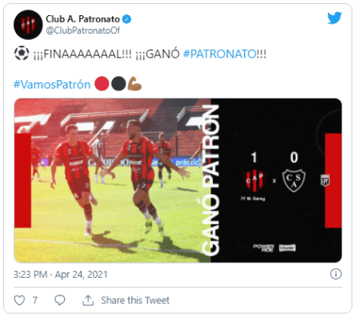Viewport: 360px width, 322px height.
Task: Open the @ClubPatronatoOf handle
Action: click(x=83, y=30)
